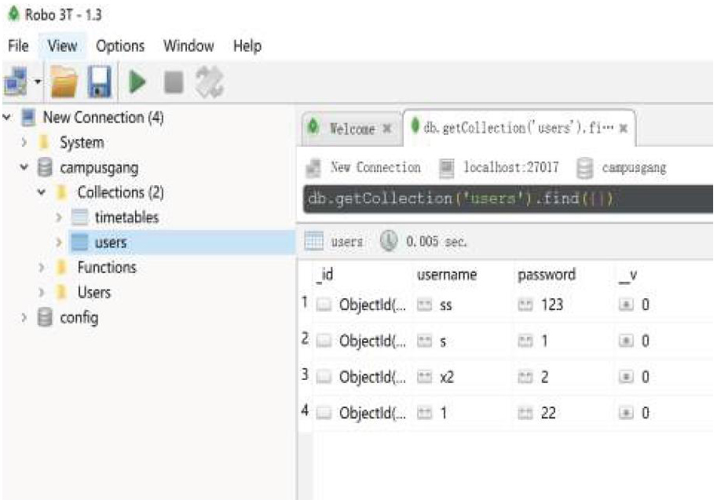Click the campusgang database cylinder icon in tree
Viewport: 717px width, 500px height.
tap(45, 167)
